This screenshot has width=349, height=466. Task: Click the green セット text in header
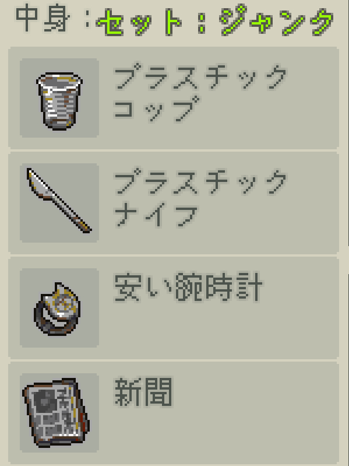click(x=139, y=22)
